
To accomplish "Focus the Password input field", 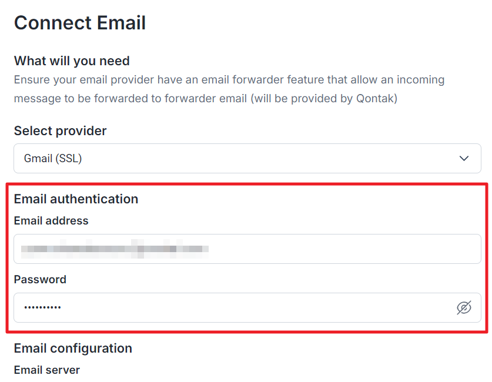I will pos(247,307).
